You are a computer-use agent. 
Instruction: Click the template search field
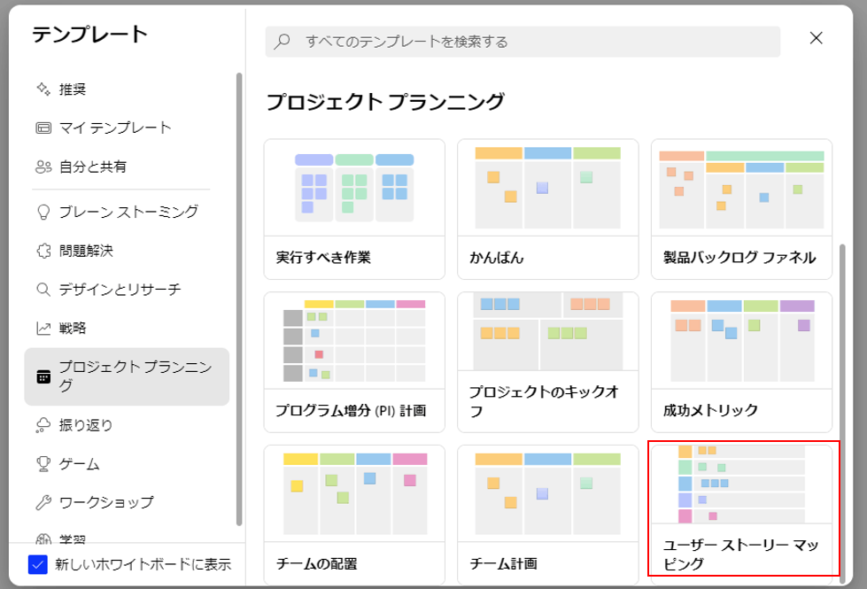pos(523,42)
